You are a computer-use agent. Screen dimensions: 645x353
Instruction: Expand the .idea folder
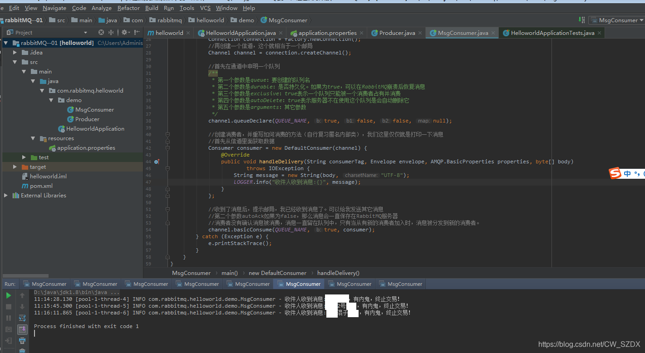coord(15,53)
